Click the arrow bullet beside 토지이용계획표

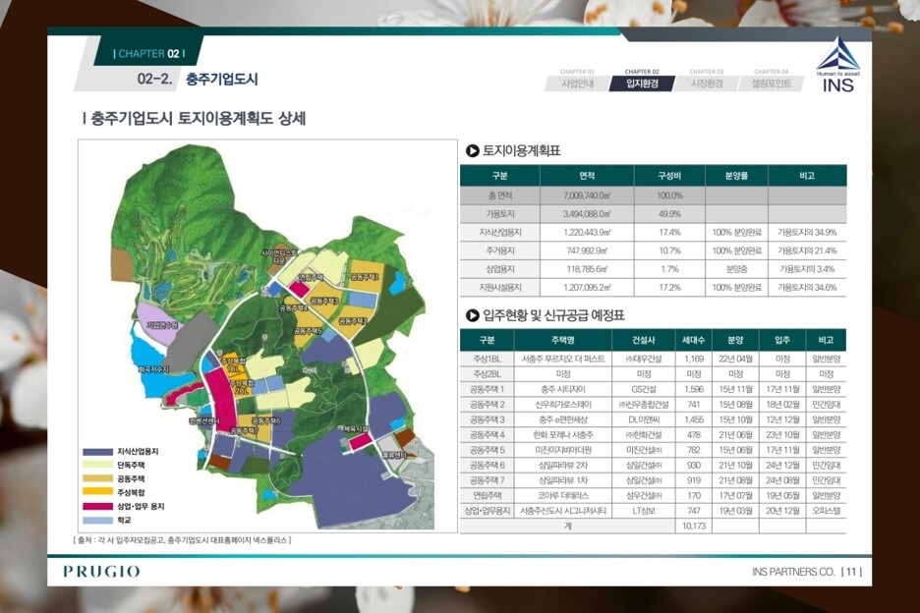coord(473,150)
